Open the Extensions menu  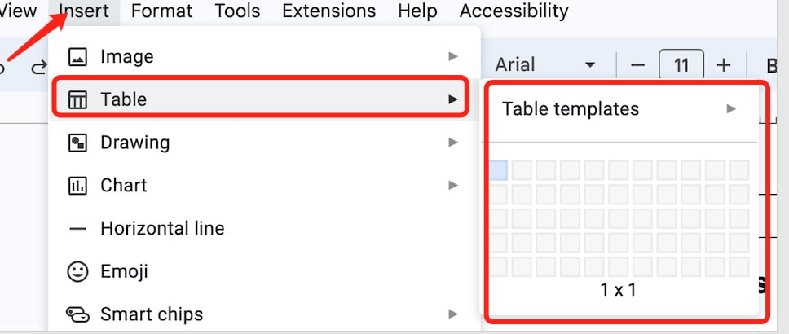tap(329, 11)
